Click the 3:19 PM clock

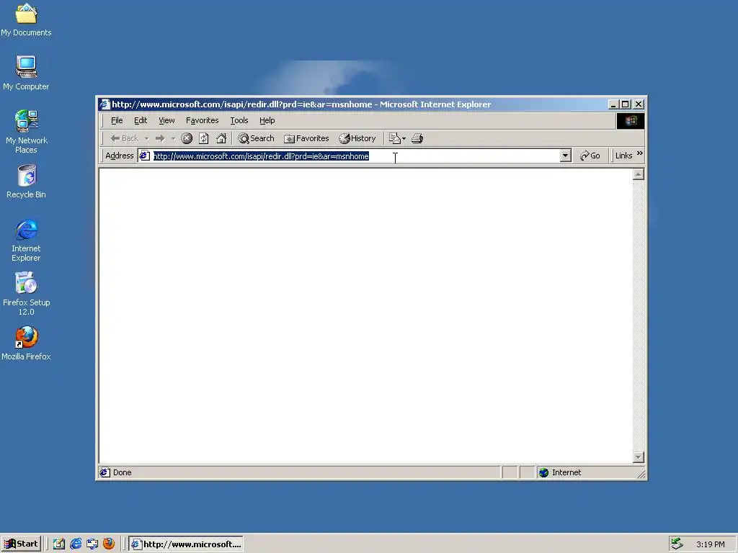coord(710,544)
